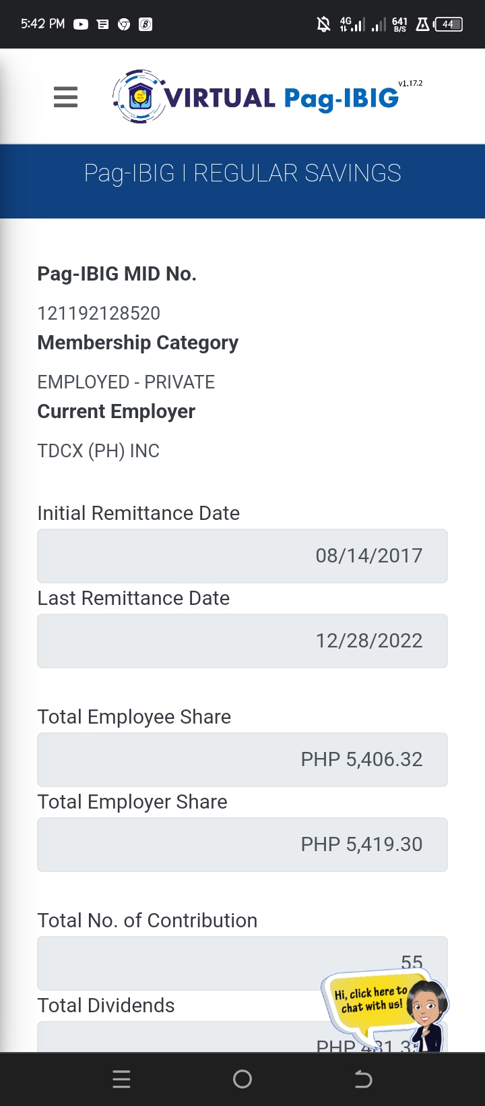Open the hamburger navigation menu

(66, 97)
